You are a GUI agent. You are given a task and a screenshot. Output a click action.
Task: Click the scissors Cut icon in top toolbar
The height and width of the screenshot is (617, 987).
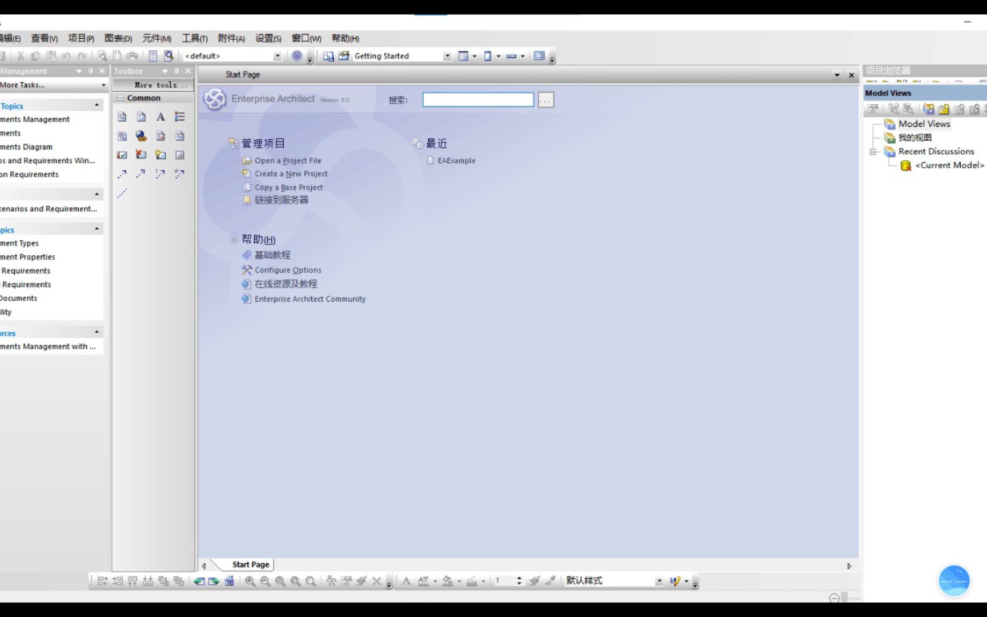point(21,56)
